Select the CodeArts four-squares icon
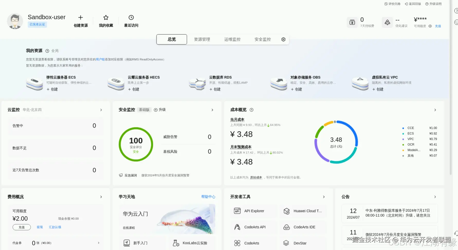The width and height of the screenshot is (458, 250). 237,243
